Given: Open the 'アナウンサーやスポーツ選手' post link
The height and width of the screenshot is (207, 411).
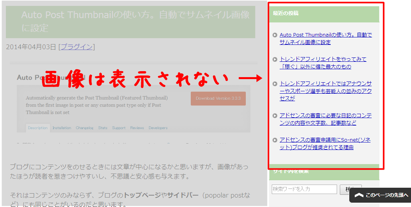Looking at the screenshot, I should coord(326,91).
